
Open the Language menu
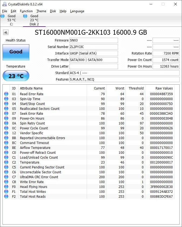click(77, 11)
